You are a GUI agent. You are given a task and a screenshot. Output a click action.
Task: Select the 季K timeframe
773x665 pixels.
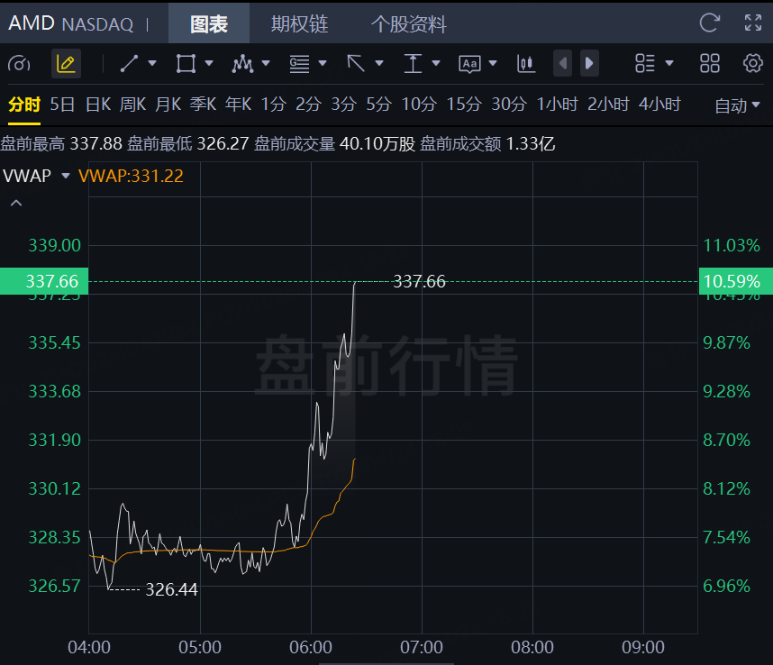pos(204,105)
